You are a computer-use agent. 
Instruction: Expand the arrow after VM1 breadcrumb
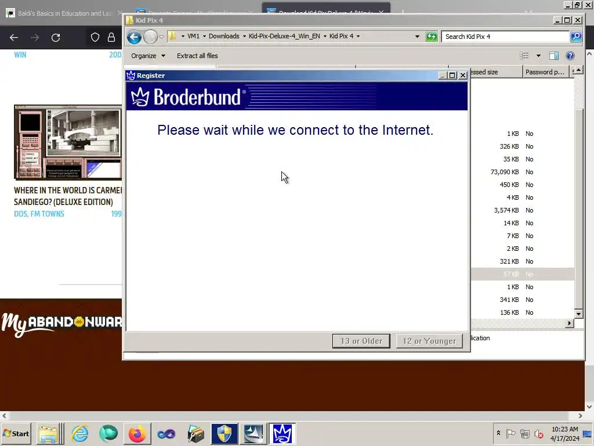(x=205, y=36)
